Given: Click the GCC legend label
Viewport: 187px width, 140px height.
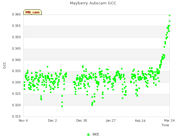Looking at the screenshot, I should [x=96, y=134].
